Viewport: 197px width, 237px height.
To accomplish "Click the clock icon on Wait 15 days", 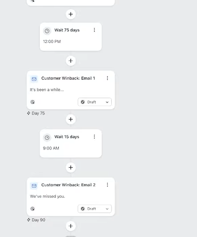I will pos(47,137).
